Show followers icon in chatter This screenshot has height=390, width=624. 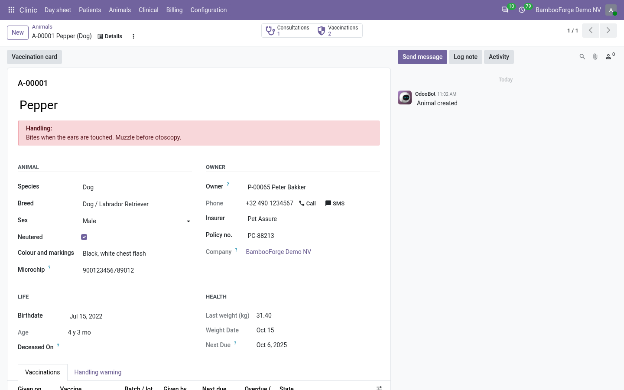(x=610, y=56)
